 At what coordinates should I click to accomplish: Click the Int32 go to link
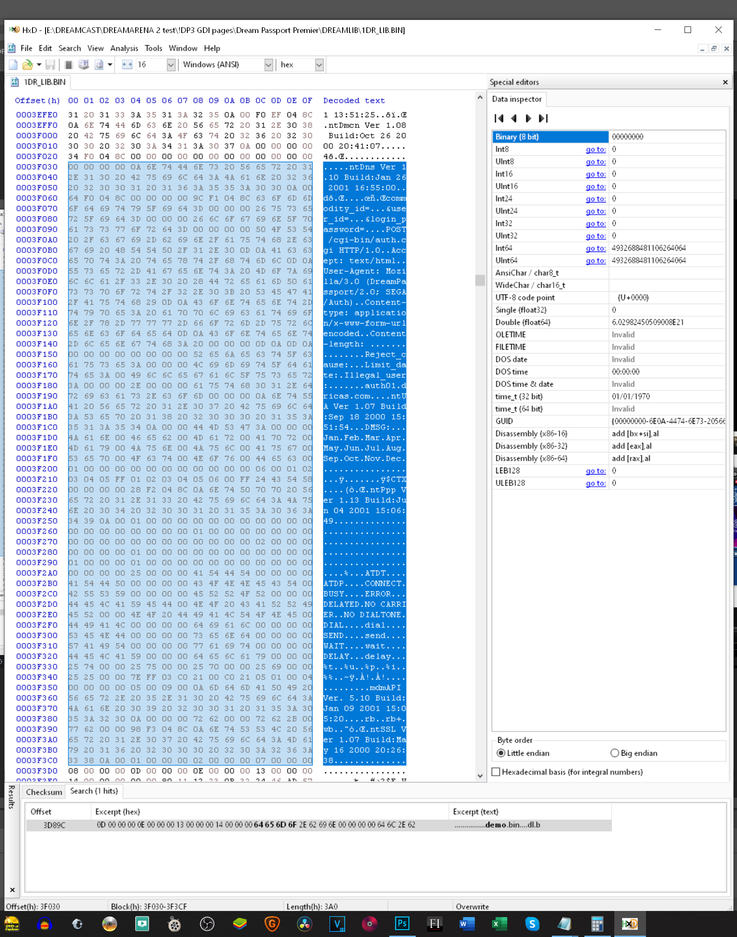(x=596, y=224)
